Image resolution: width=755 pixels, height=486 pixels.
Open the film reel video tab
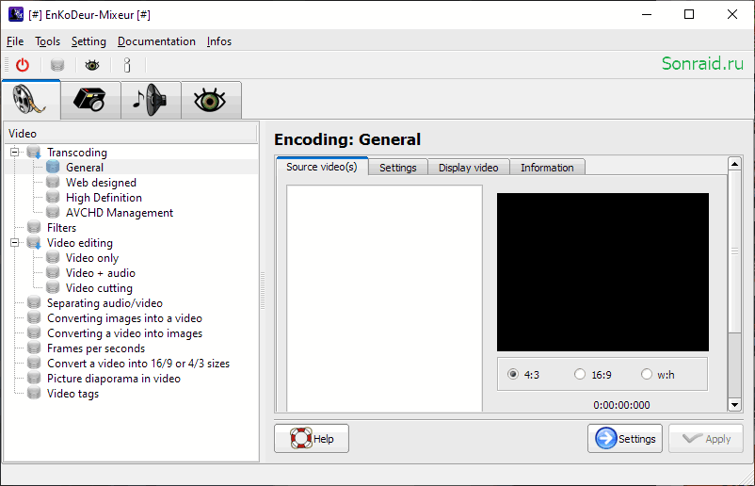[31, 99]
